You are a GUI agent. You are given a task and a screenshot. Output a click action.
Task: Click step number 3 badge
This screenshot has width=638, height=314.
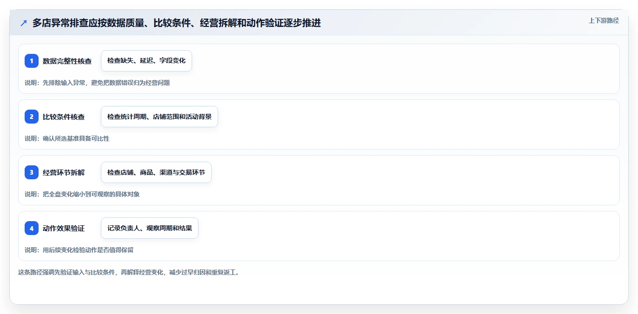(x=32, y=172)
